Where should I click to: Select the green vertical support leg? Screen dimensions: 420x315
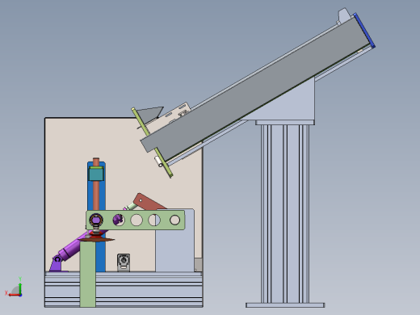coord(88,274)
